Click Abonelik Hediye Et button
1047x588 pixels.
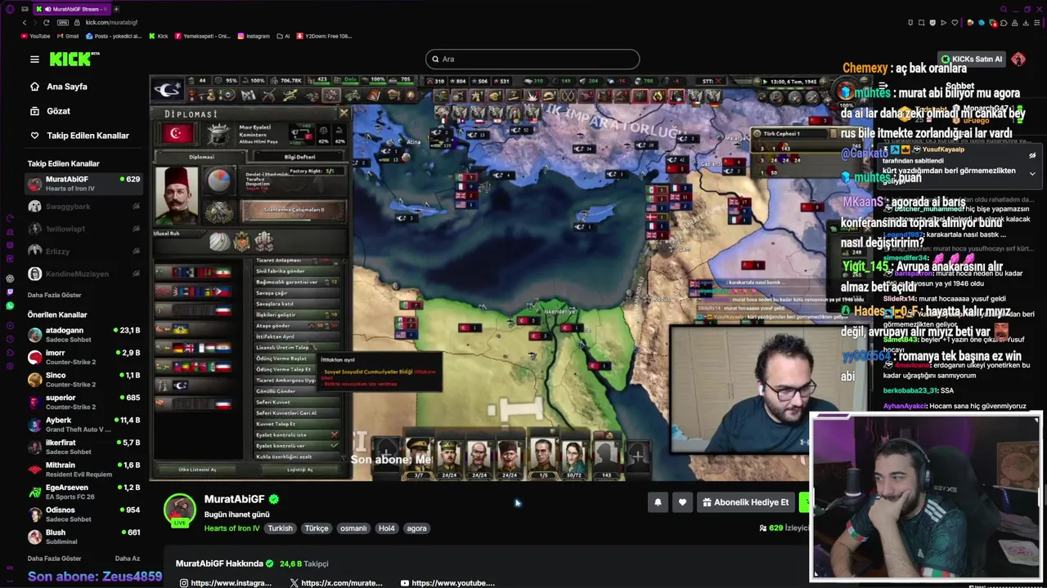coord(745,502)
